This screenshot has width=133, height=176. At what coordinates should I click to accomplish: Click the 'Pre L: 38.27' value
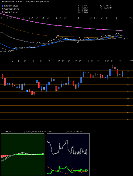tap(83, 10)
